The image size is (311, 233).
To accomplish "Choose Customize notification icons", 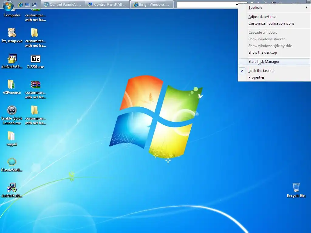I will click(275, 23).
